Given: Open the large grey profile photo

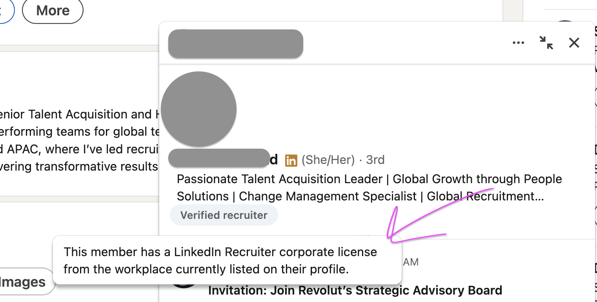Looking at the screenshot, I should 199,109.
